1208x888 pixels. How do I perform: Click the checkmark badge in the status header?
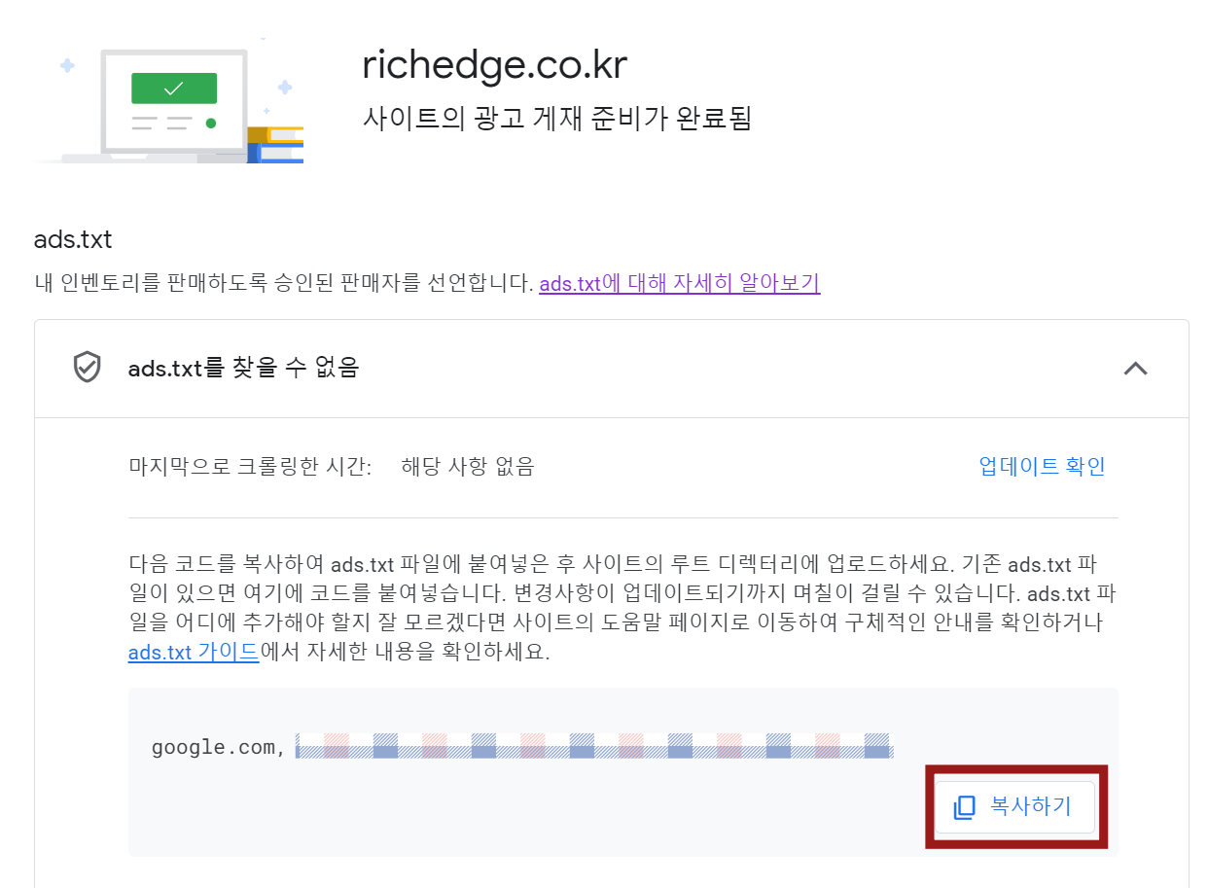(x=88, y=368)
